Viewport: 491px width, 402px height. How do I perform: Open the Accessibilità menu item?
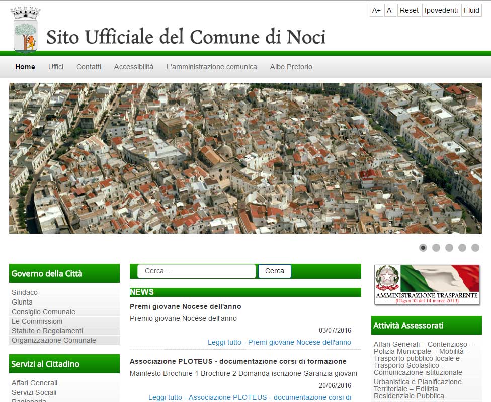(134, 67)
